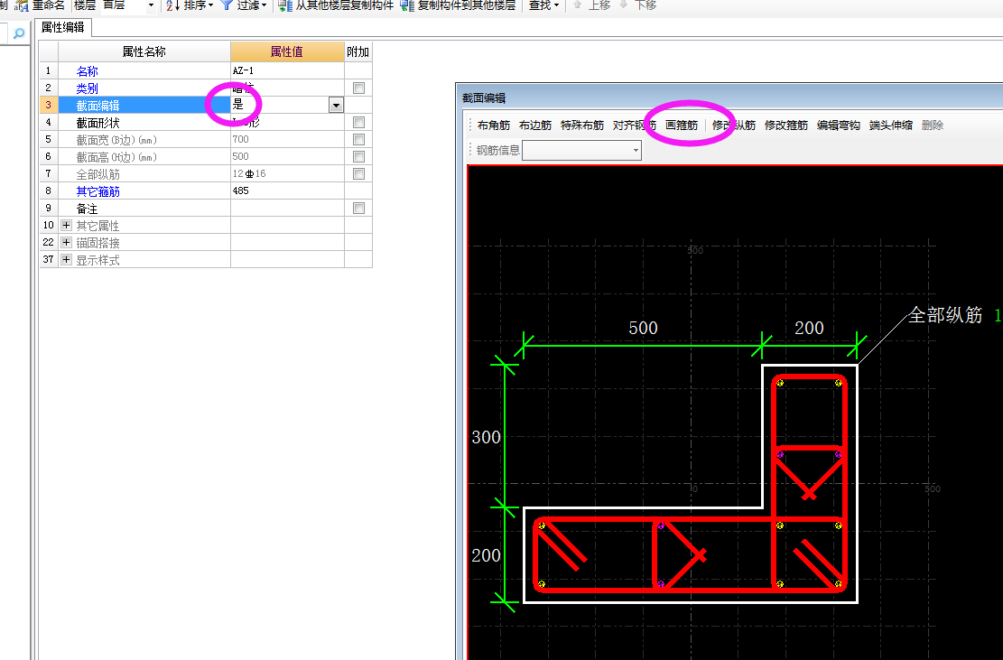Click the 编辑弯钩 button
This screenshot has height=660, width=1003.
click(x=839, y=125)
